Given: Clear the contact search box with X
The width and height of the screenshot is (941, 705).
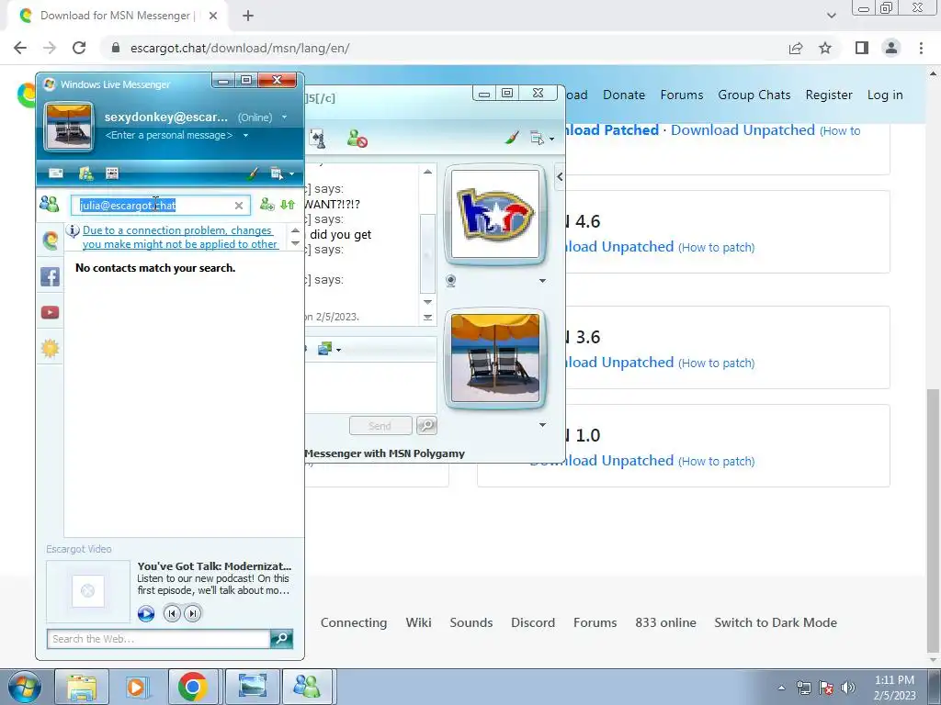Looking at the screenshot, I should coord(239,206).
